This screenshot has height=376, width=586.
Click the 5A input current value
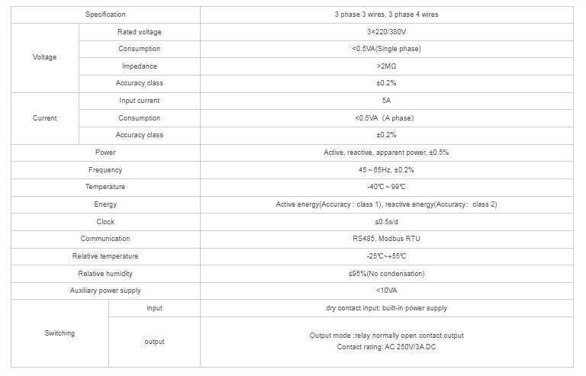386,101
